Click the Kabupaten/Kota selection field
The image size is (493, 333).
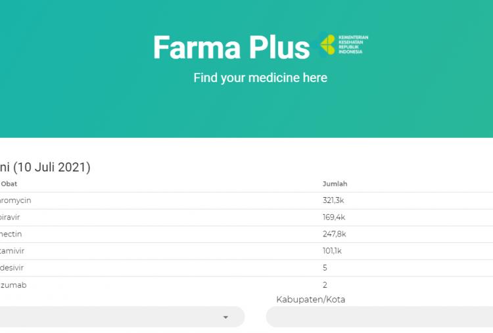click(x=379, y=317)
